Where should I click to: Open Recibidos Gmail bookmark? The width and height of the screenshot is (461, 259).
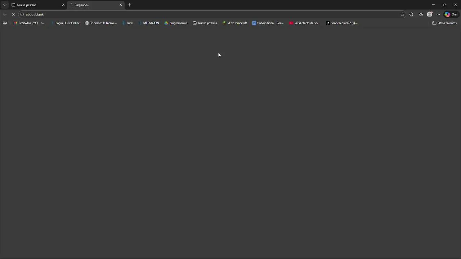pyautogui.click(x=29, y=23)
